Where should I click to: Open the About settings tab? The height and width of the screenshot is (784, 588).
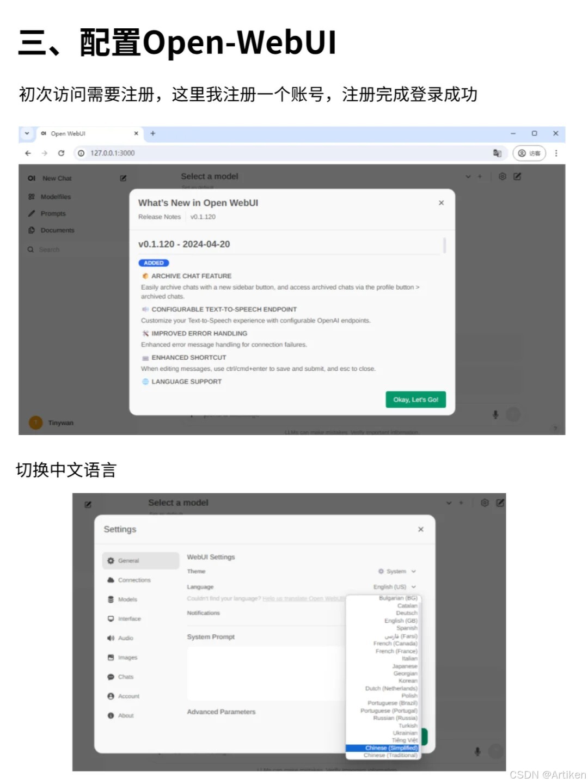tap(140, 715)
